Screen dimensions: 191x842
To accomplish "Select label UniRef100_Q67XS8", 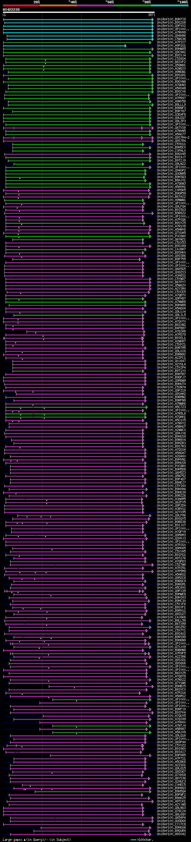I will click(x=171, y=128).
